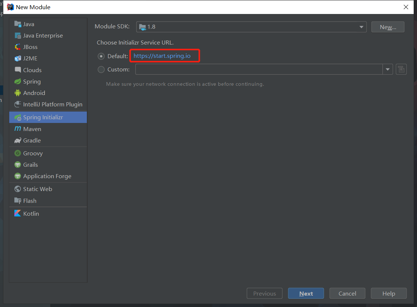Click the Groovy G icon
The height and width of the screenshot is (307, 417).
coord(18,153)
